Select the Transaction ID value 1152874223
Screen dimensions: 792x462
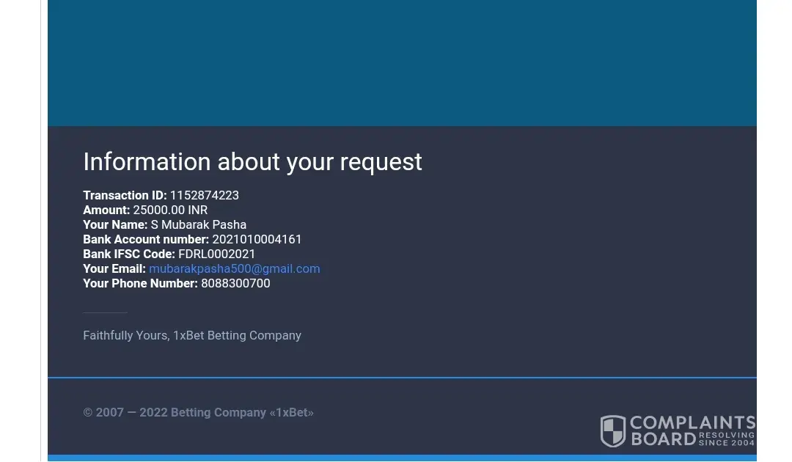coord(205,195)
